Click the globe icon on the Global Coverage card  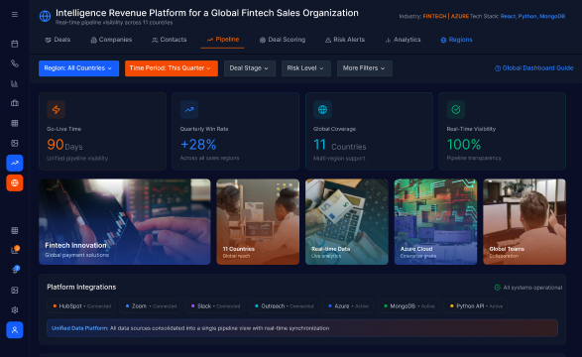tap(322, 109)
